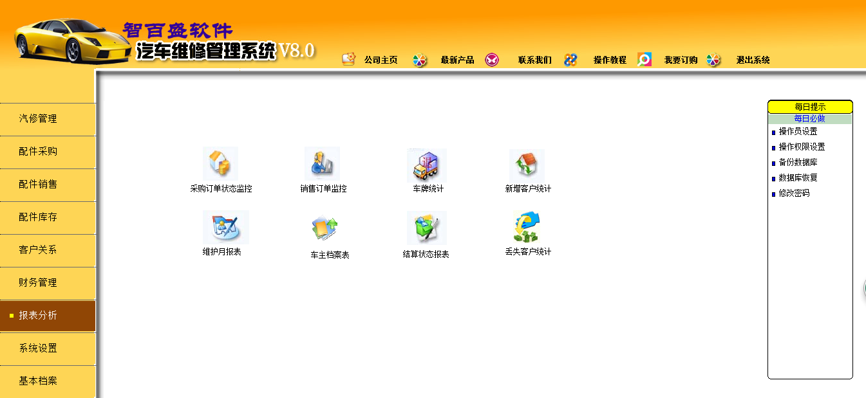Viewport: 866px width, 398px height.
Task: Open 结算状态报表 icon
Action: [x=426, y=228]
